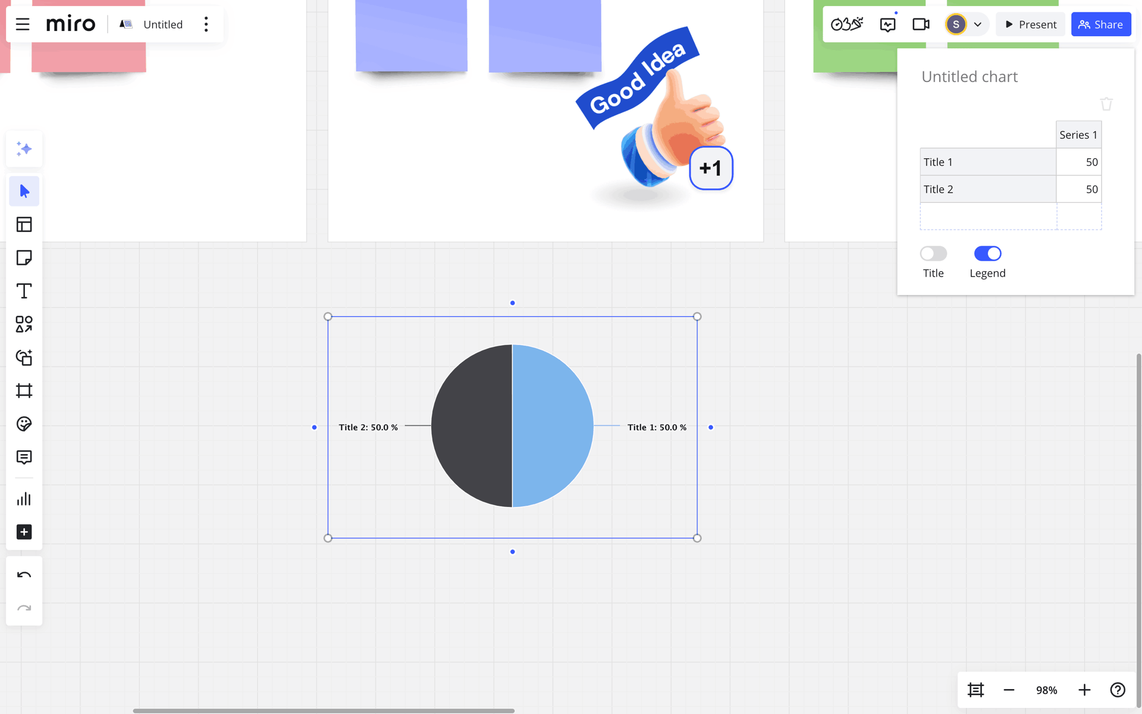This screenshot has height=714, width=1142.
Task: Open the timer and activities apps icon
Action: (847, 24)
